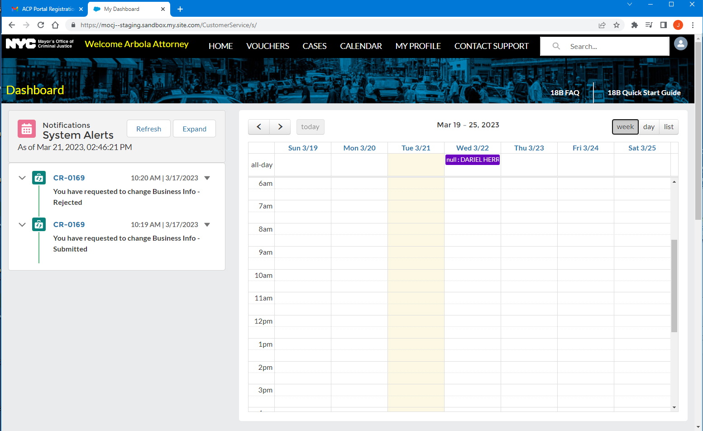Click the NYC Mayor's Office logo
This screenshot has height=431, width=703.
point(39,44)
